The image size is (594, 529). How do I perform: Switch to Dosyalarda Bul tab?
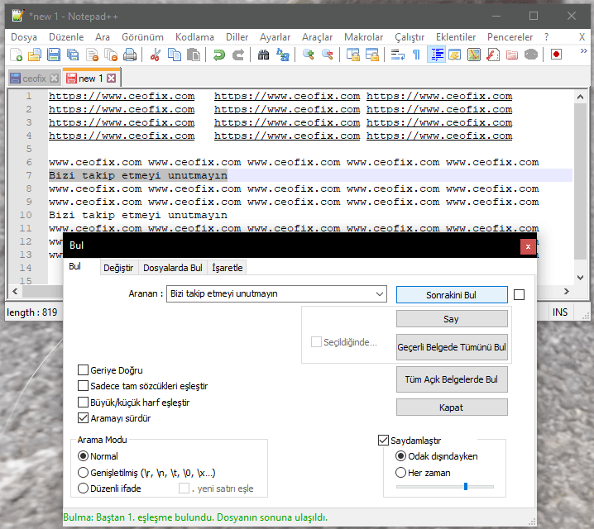[173, 268]
